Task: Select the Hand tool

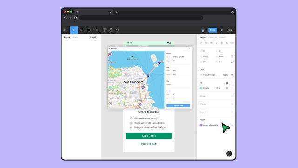Action: (111, 30)
